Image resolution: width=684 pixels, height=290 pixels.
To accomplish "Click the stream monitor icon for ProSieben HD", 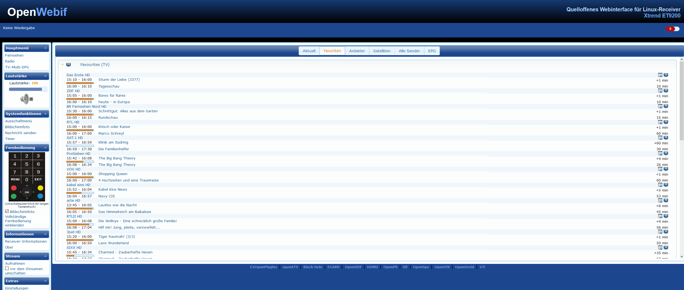I will [x=666, y=153].
